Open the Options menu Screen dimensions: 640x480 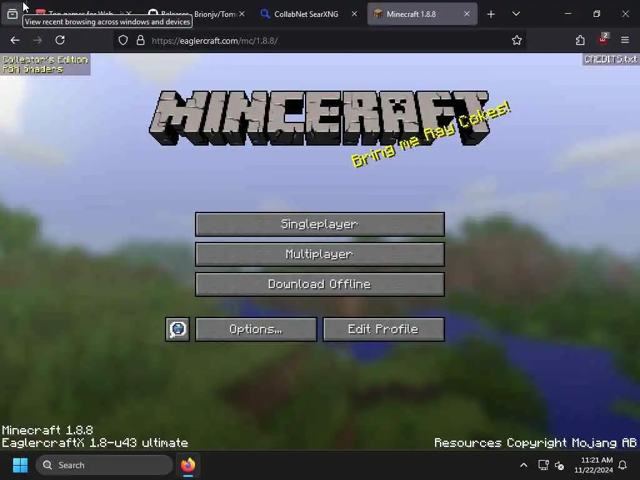click(256, 329)
